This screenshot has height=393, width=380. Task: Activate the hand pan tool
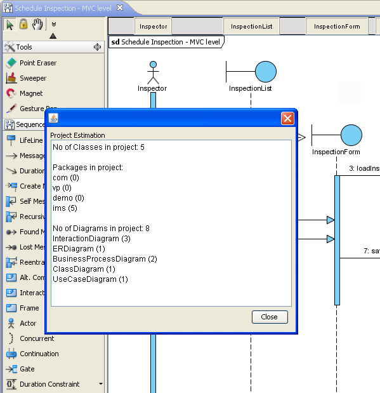(x=37, y=24)
